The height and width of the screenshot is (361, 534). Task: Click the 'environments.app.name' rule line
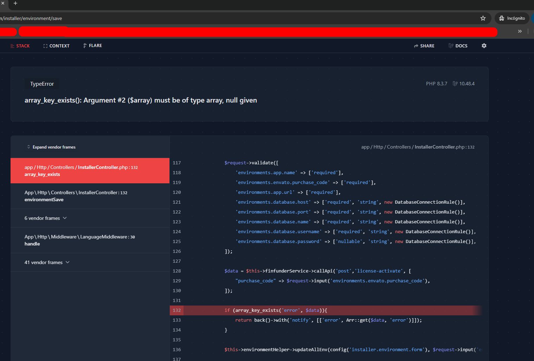point(289,173)
